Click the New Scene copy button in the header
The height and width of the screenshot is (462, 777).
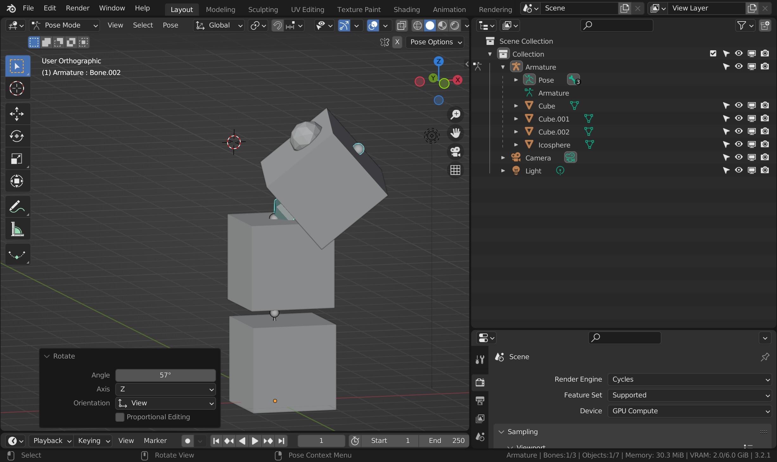[x=624, y=8]
